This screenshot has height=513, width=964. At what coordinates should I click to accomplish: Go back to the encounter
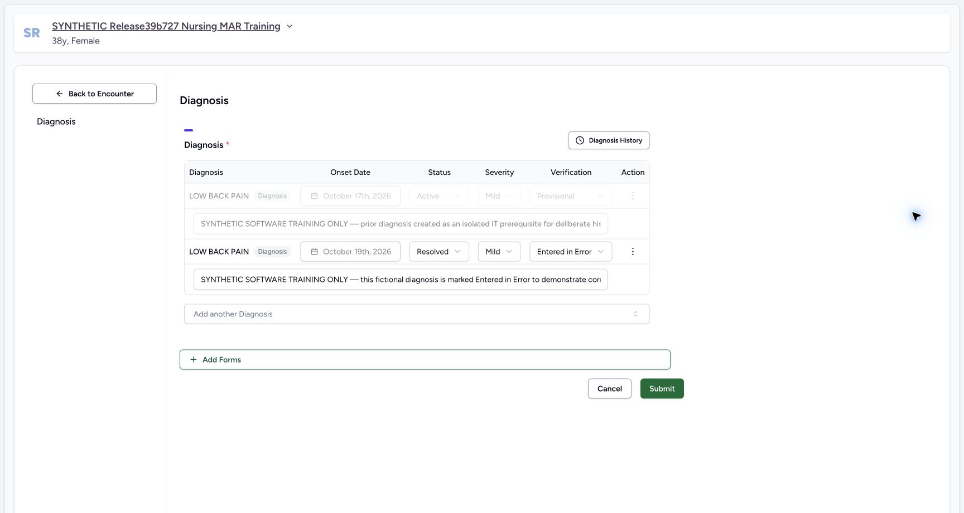[94, 94]
